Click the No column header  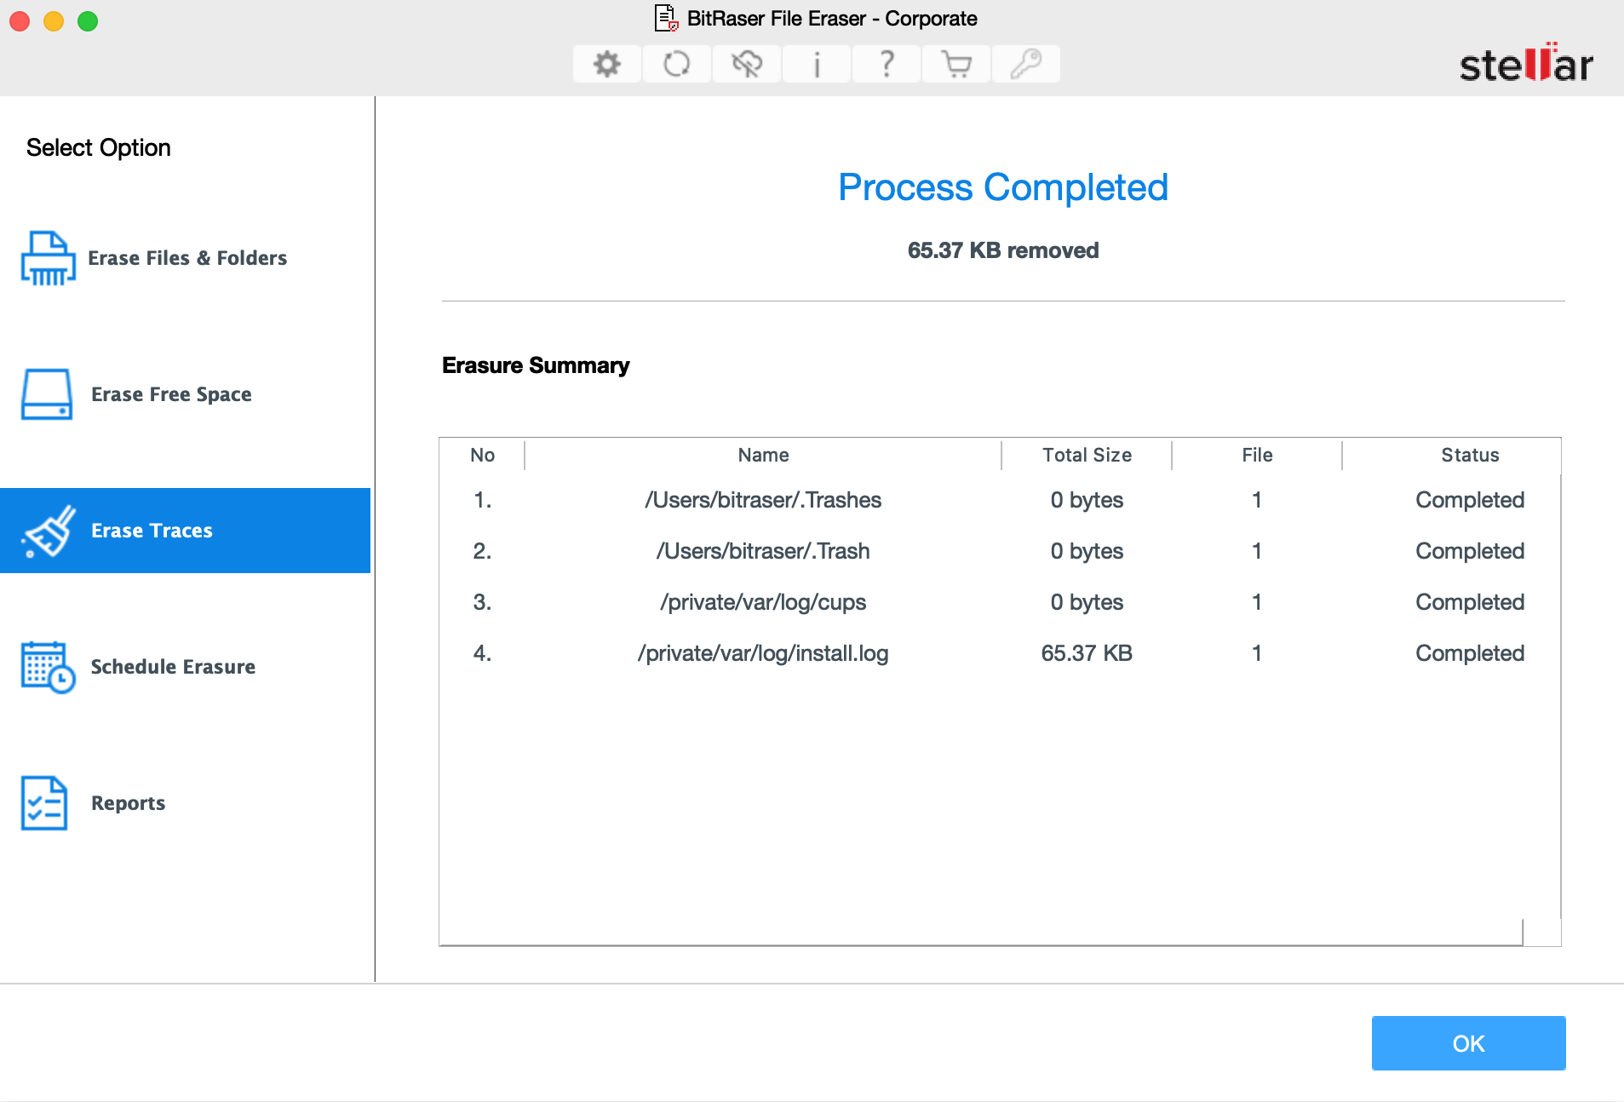pyautogui.click(x=482, y=455)
